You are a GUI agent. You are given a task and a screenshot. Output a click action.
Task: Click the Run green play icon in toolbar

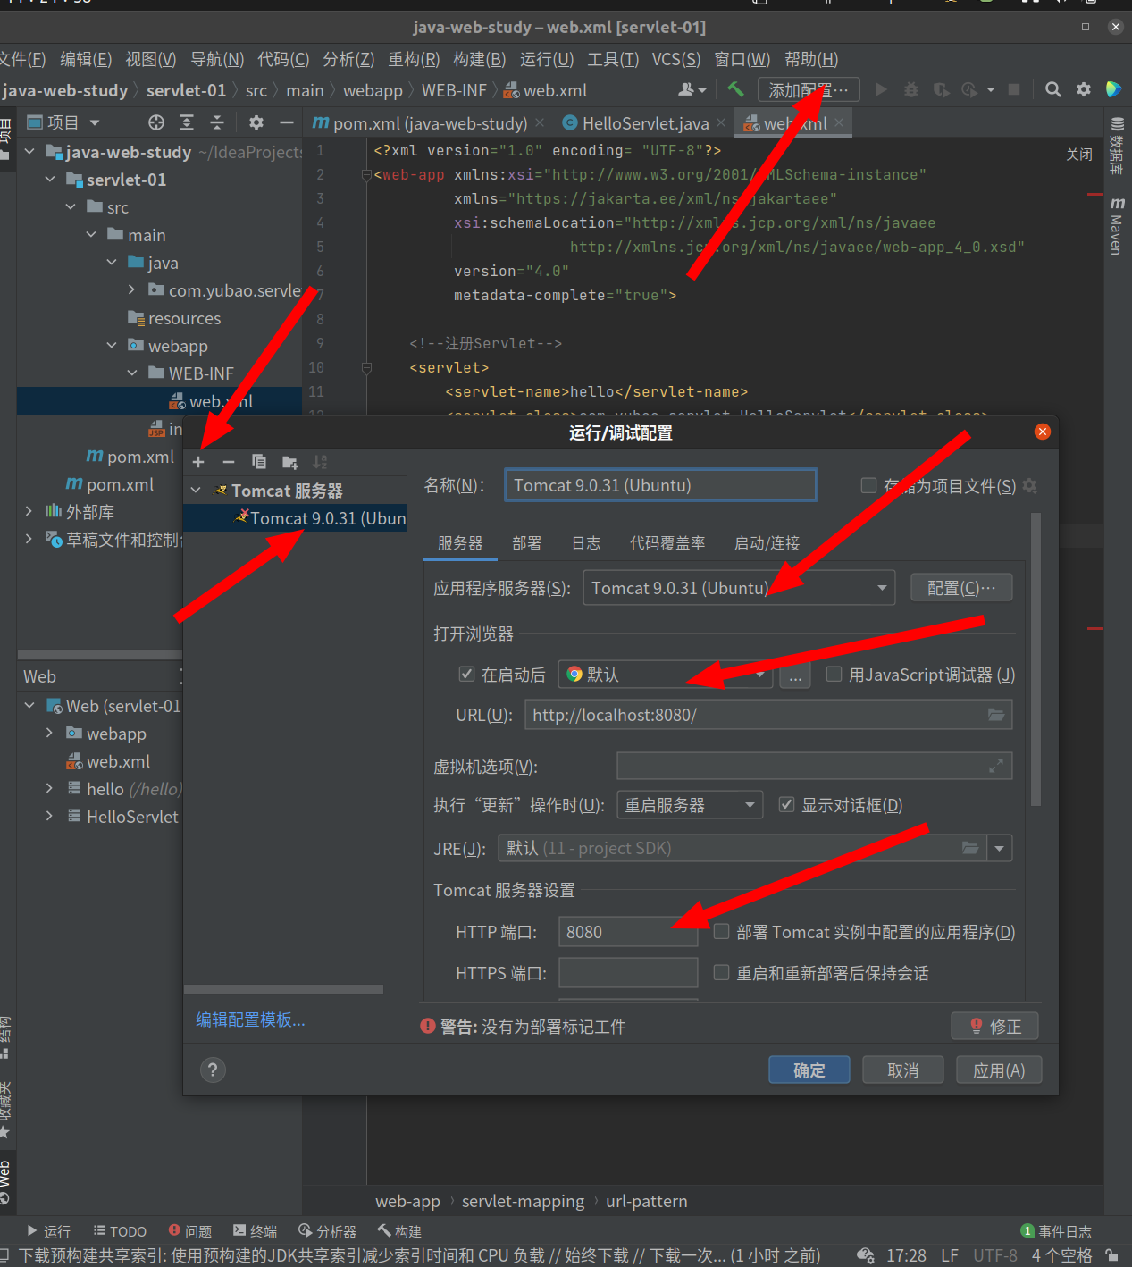click(882, 89)
